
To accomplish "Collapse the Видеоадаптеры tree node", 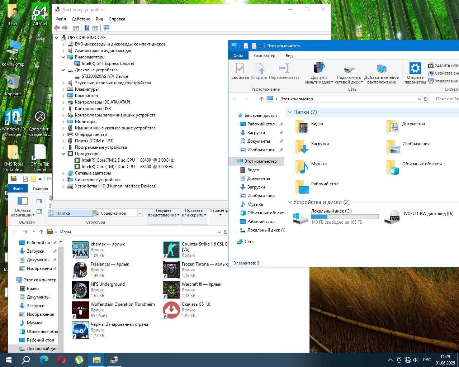I will click(63, 57).
